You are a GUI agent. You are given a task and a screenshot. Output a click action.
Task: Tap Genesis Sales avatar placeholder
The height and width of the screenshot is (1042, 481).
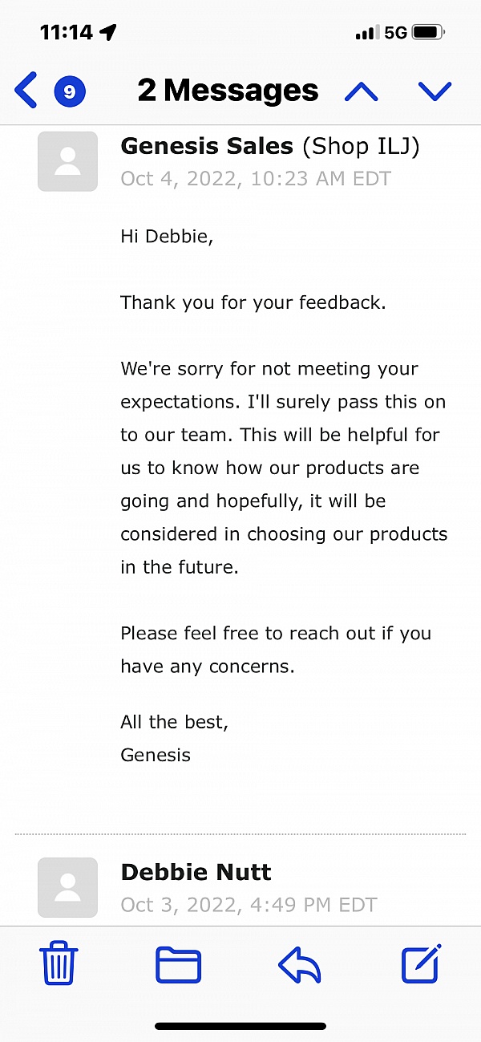tap(67, 161)
